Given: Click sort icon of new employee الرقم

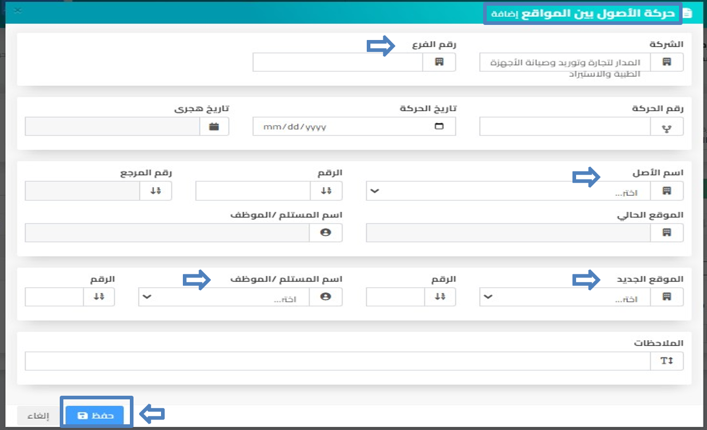Looking at the screenshot, I should pyautogui.click(x=99, y=297).
